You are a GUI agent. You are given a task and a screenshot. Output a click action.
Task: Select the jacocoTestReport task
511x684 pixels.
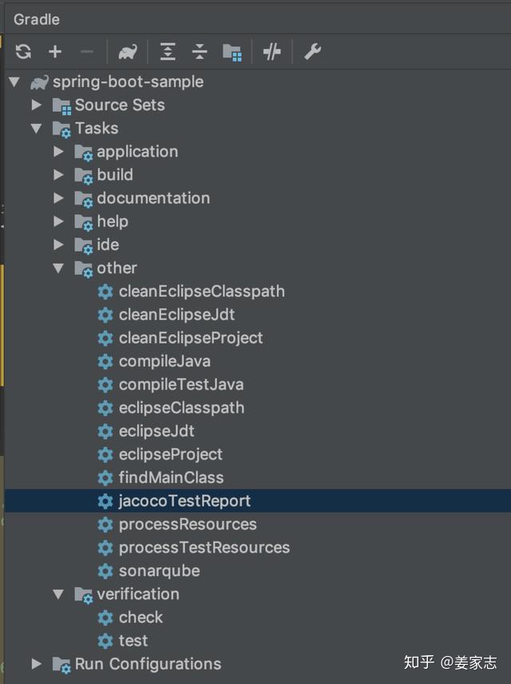pyautogui.click(x=184, y=501)
